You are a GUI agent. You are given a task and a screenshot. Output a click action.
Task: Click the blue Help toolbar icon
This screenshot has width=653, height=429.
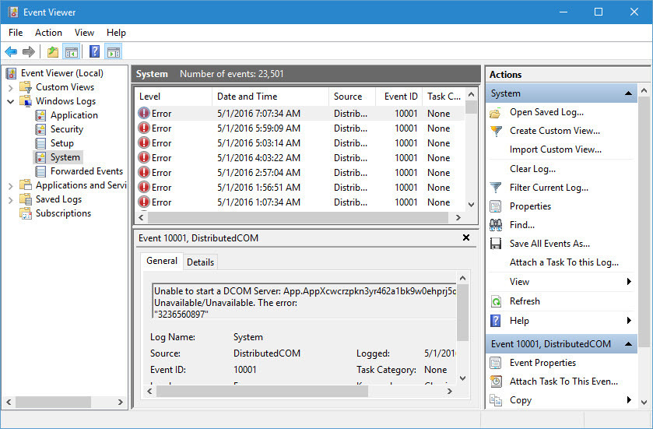pos(94,52)
